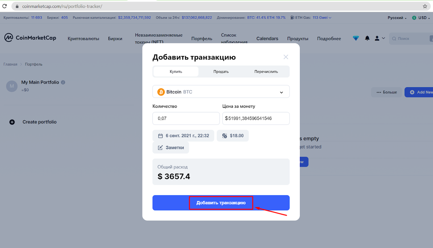
Task: Click the Главная breadcrumb link
Action: pos(10,64)
